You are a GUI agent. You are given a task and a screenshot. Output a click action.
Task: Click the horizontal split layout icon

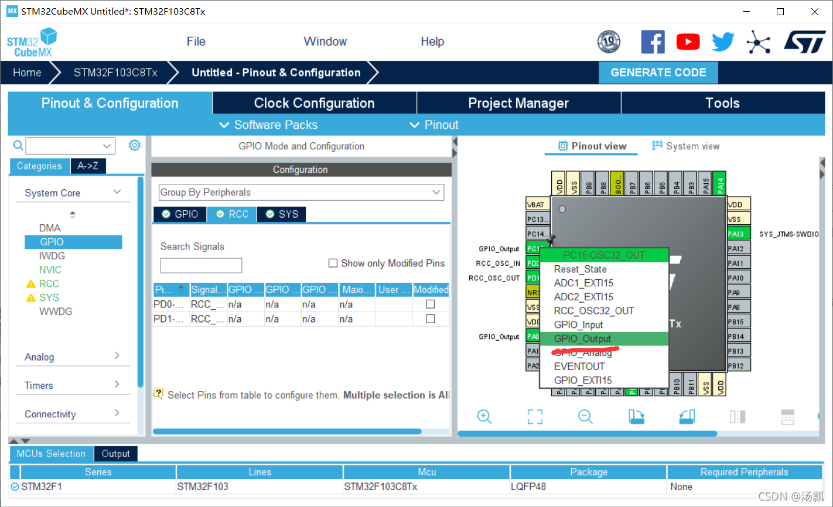click(788, 416)
